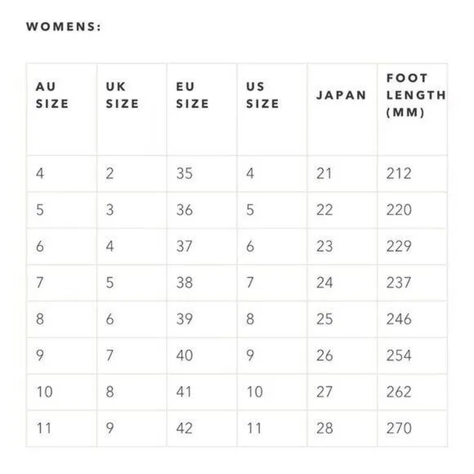The image size is (474, 474).
Task: Select the WOMENS: heading text
Action: point(64,27)
